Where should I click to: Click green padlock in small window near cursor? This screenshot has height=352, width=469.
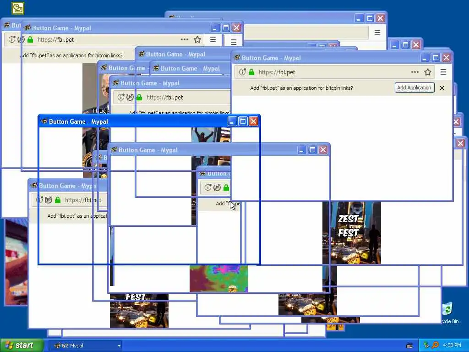pyautogui.click(x=226, y=187)
